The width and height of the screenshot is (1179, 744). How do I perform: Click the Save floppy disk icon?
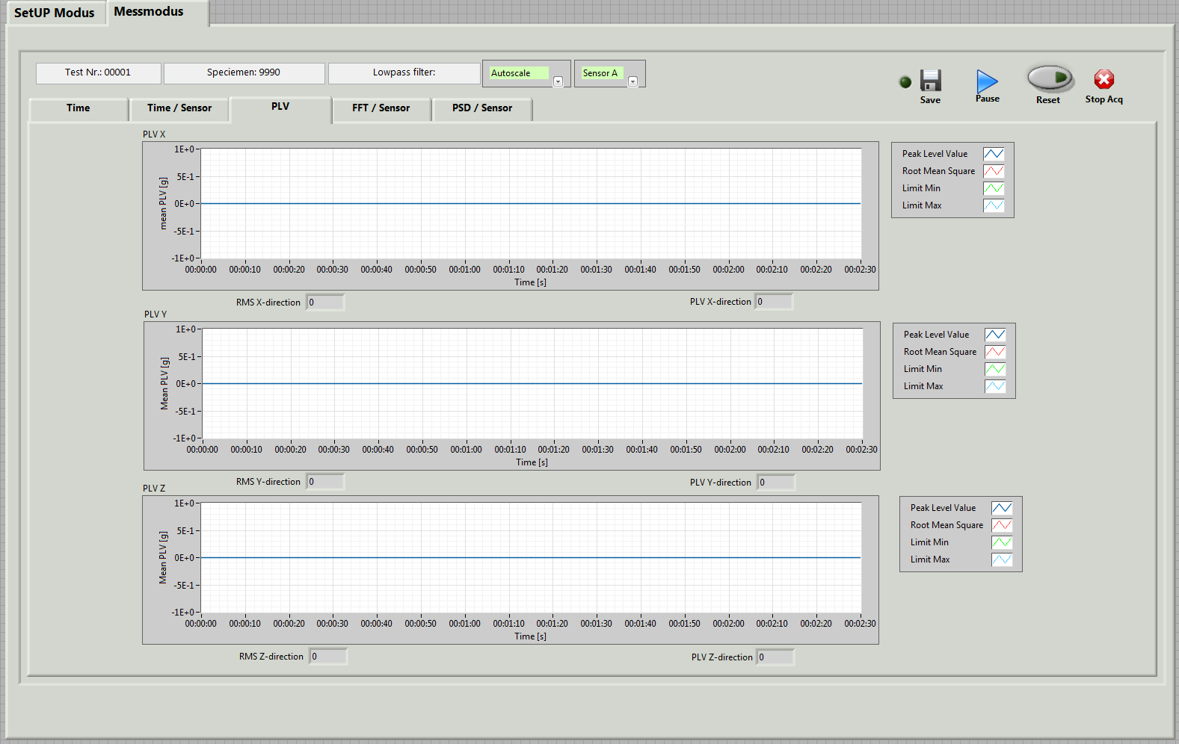click(930, 81)
